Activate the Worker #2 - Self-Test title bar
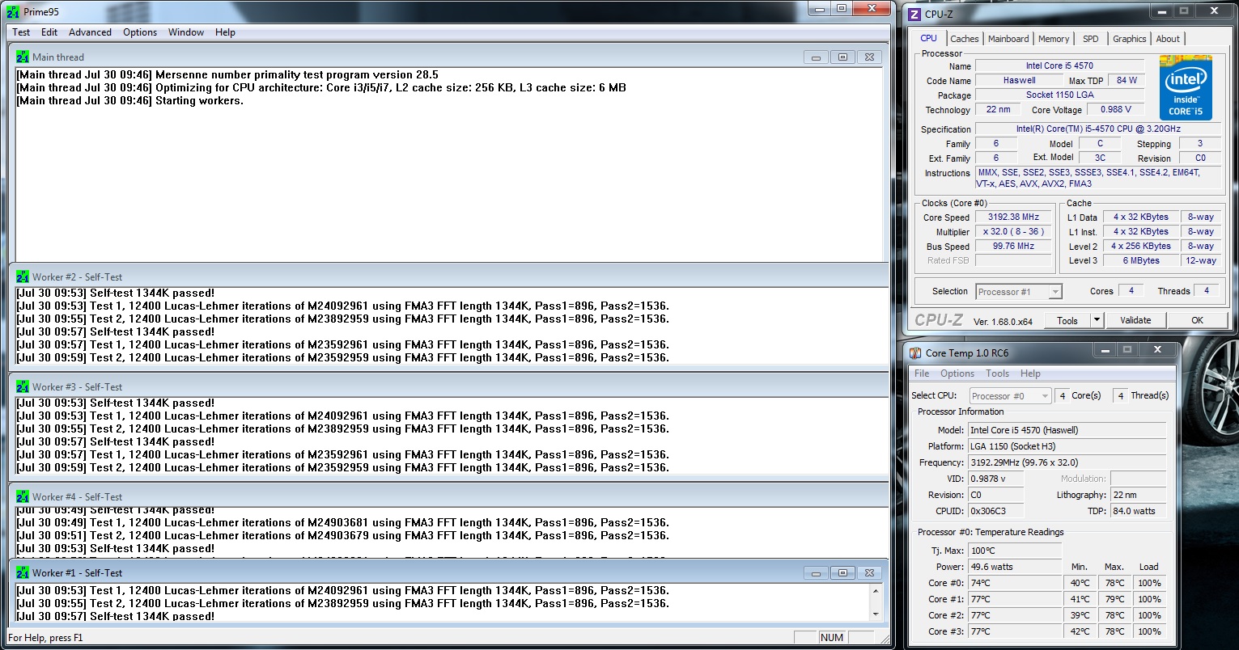The width and height of the screenshot is (1239, 650). (x=448, y=277)
